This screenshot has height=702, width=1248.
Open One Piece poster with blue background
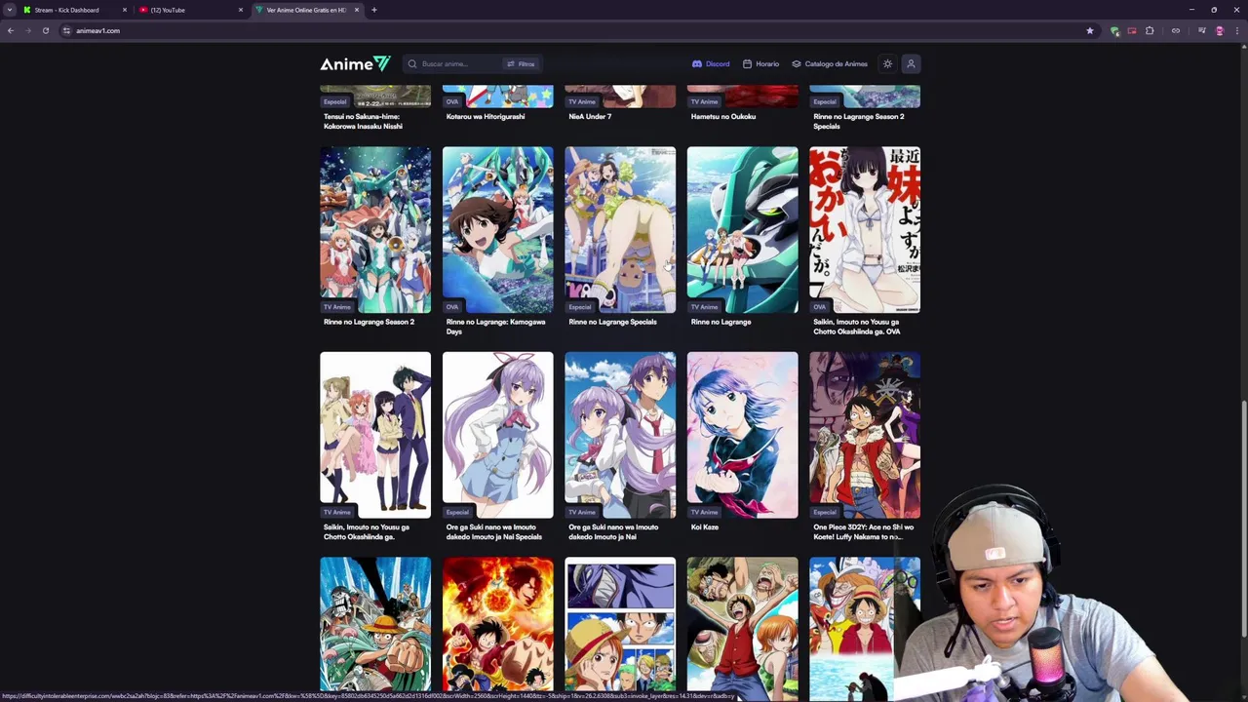coord(375,625)
